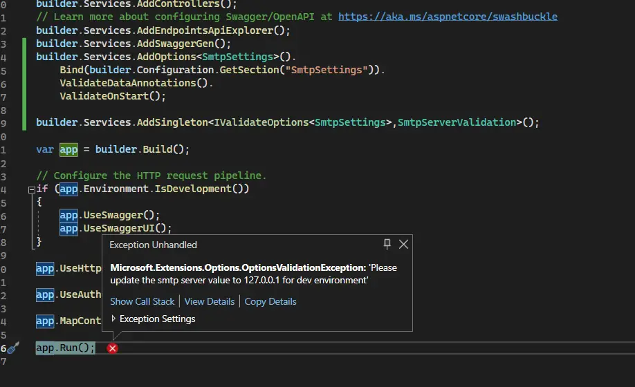Click the quick actions screwdriver icon in margin
635x387 pixels.
point(13,348)
